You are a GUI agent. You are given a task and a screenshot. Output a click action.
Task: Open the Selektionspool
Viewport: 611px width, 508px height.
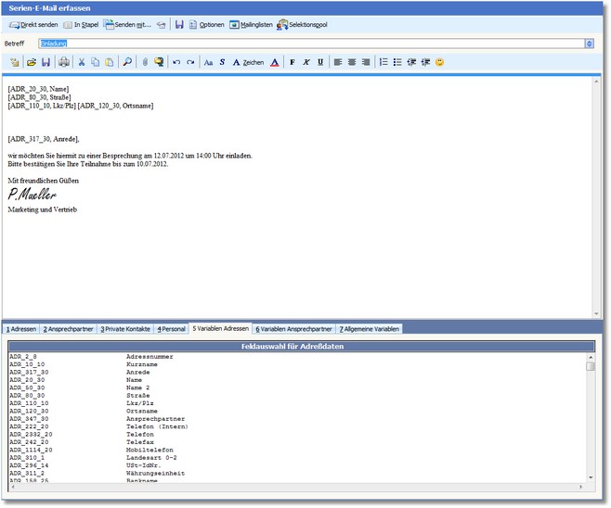[x=302, y=24]
